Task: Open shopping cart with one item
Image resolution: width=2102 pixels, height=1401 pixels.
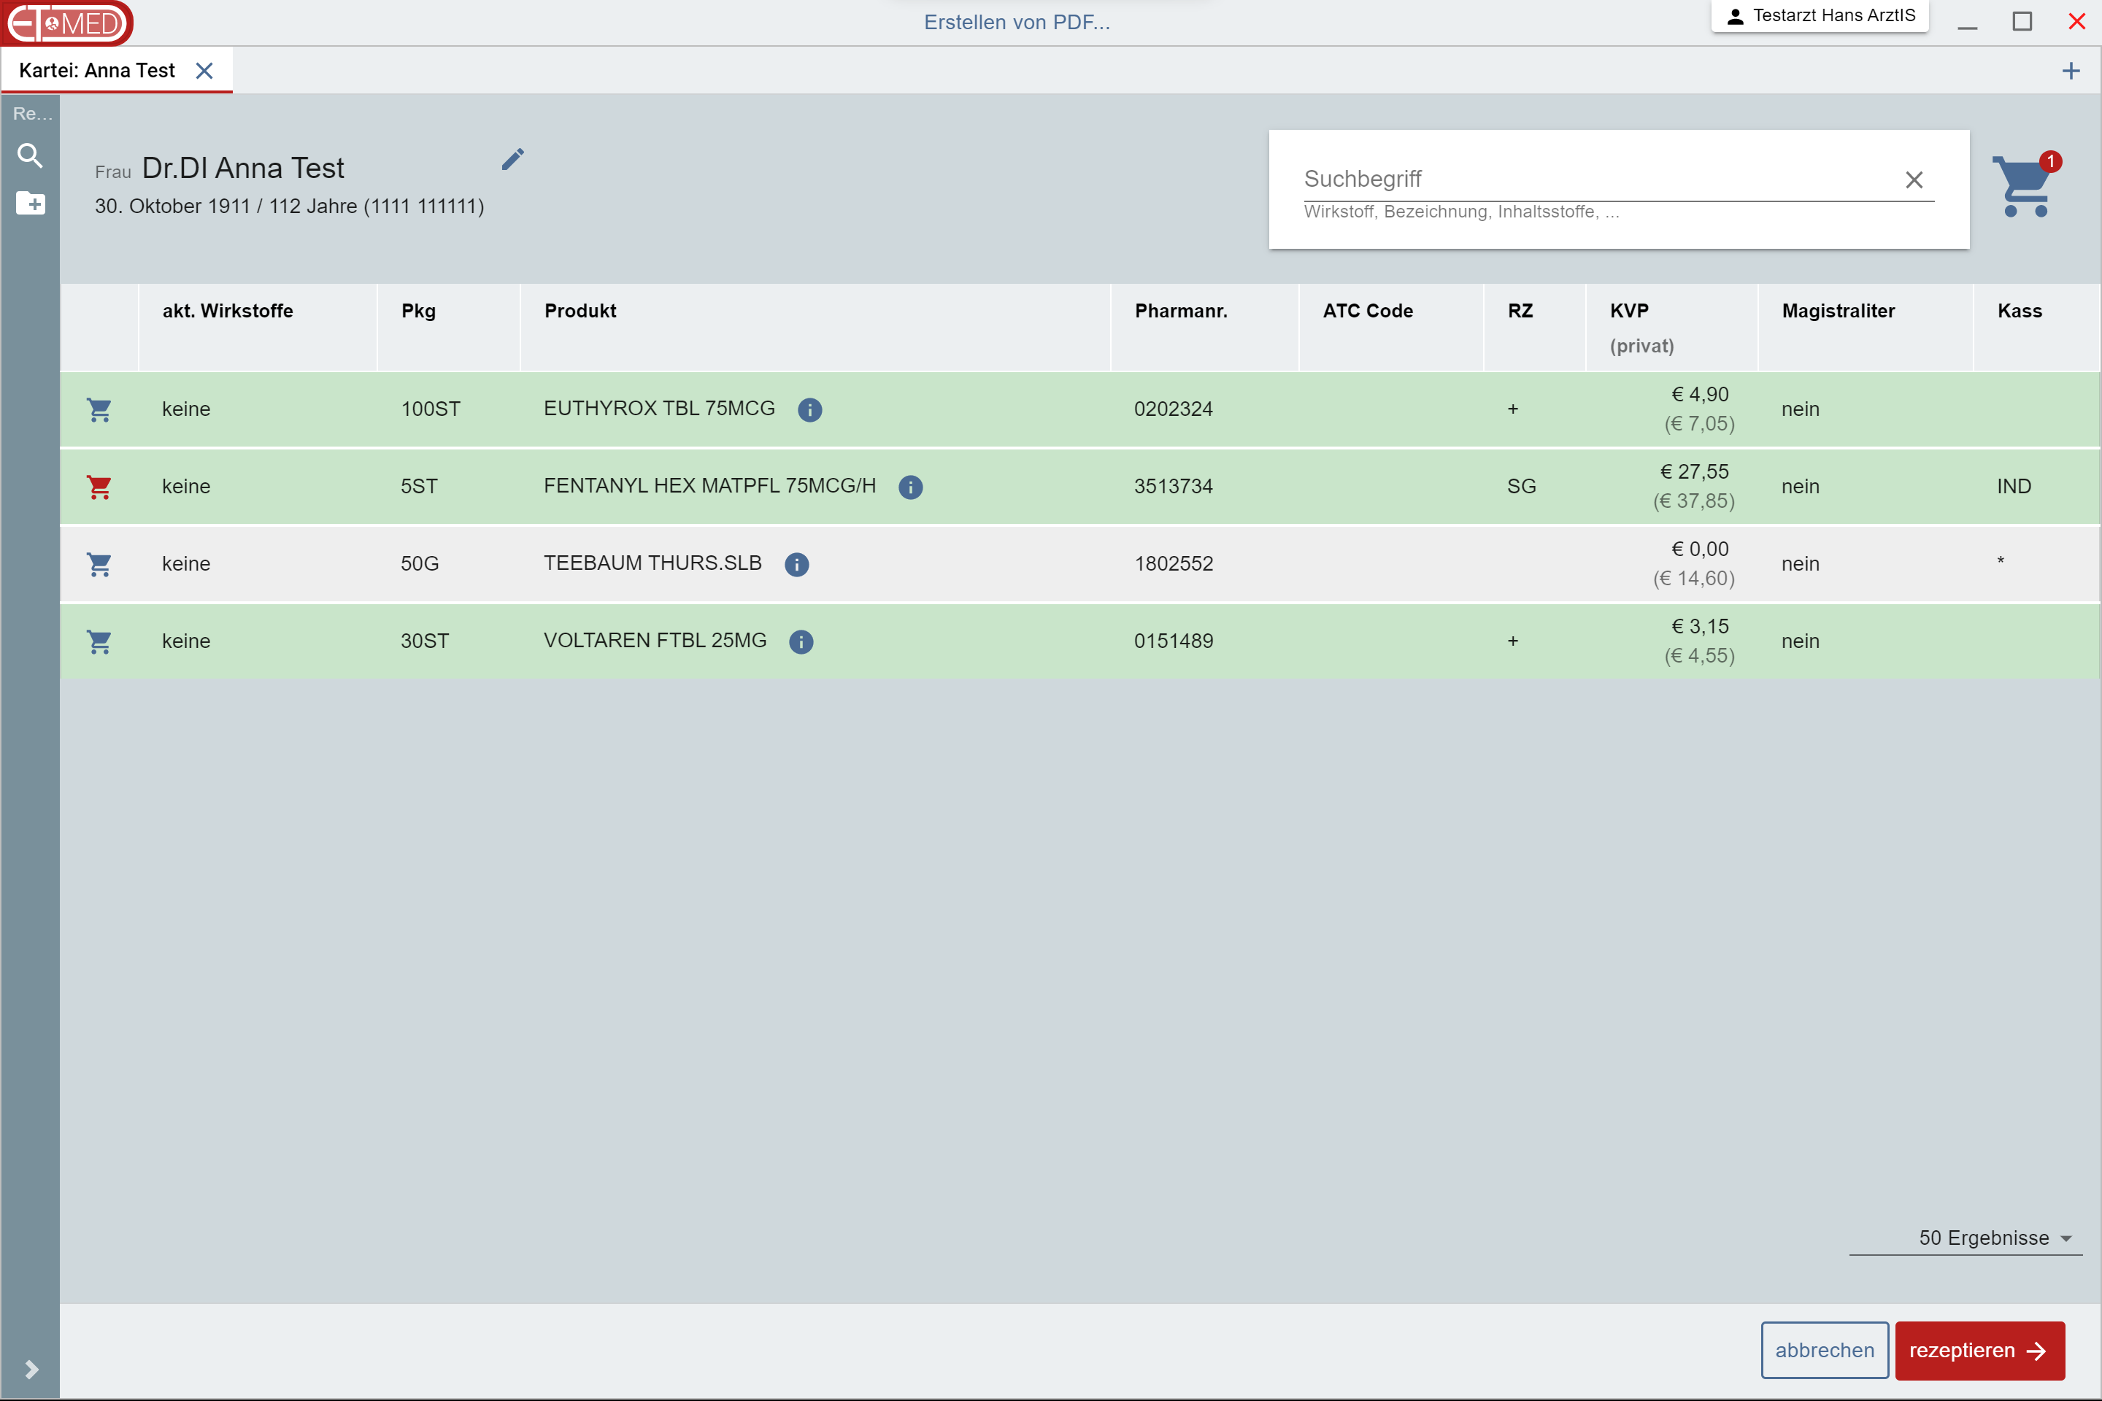Action: [x=2024, y=186]
